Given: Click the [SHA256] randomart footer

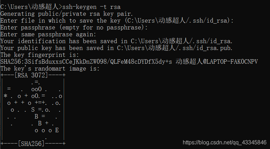Looking at the screenshot, I should [x=31, y=144].
